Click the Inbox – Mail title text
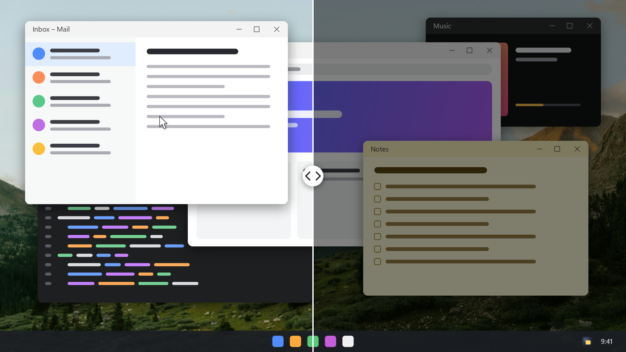Screen dimensions: 626x352 click(x=51, y=29)
